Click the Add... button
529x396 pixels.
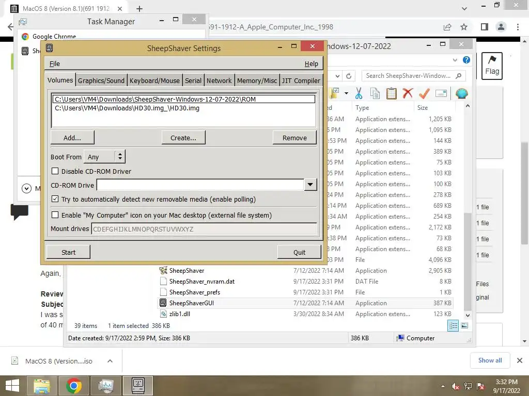coord(72,138)
